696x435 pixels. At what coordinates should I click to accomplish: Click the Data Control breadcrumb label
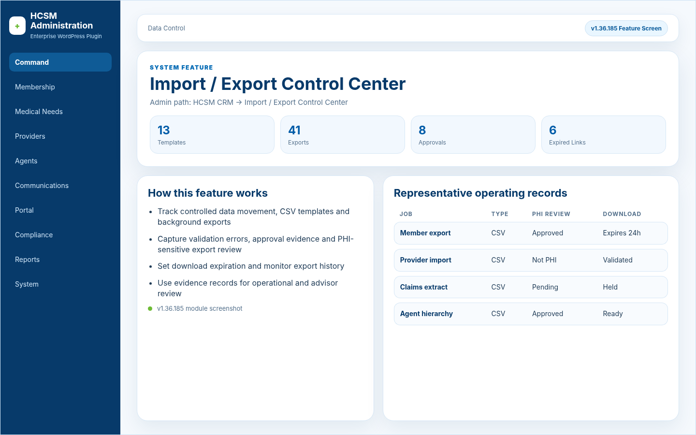pyautogui.click(x=166, y=28)
